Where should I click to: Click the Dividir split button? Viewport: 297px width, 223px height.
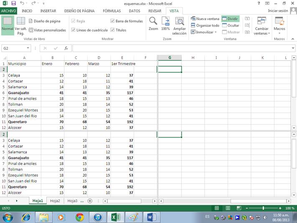click(x=230, y=19)
